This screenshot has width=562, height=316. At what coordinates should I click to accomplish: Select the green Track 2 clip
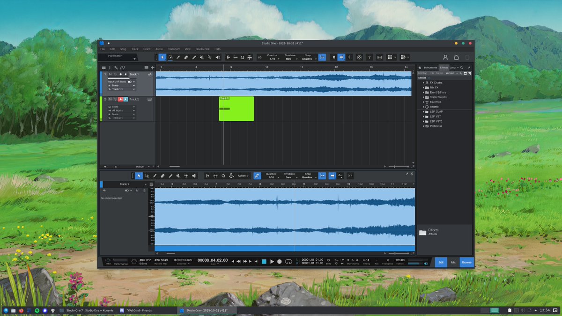coord(237,109)
